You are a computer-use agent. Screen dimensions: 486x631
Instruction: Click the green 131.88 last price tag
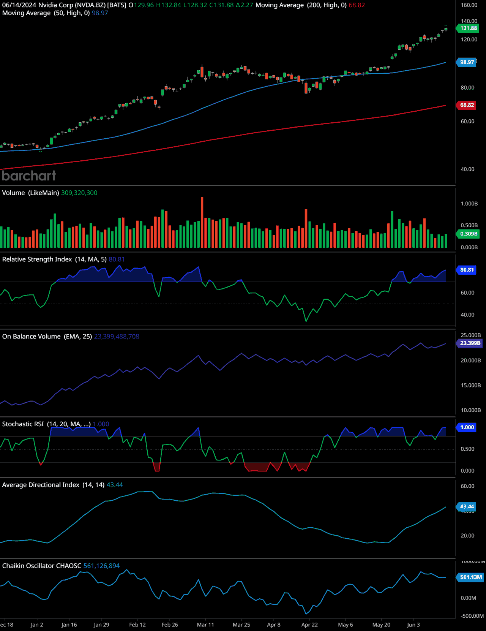coord(468,28)
